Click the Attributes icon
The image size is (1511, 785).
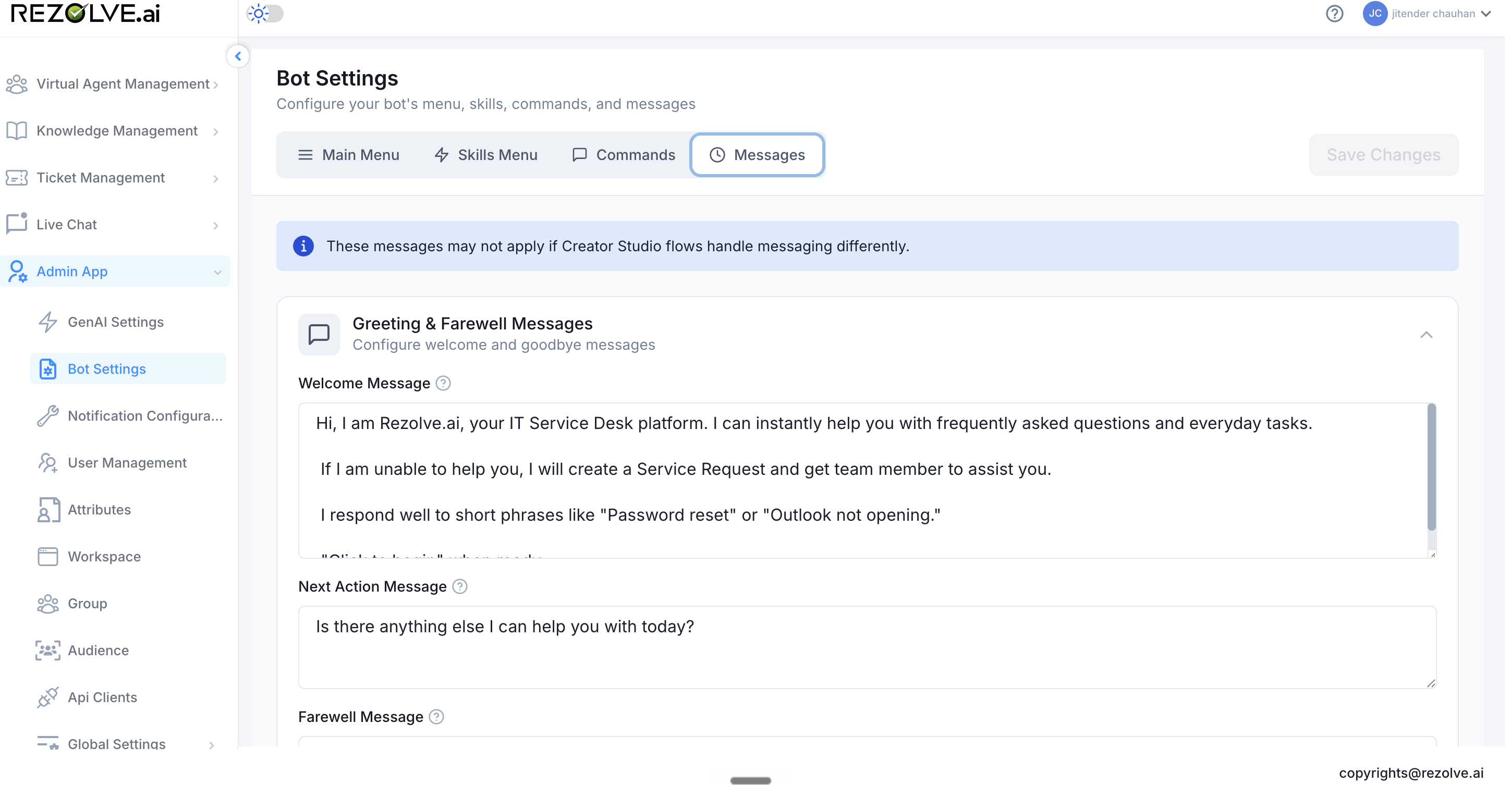48,509
